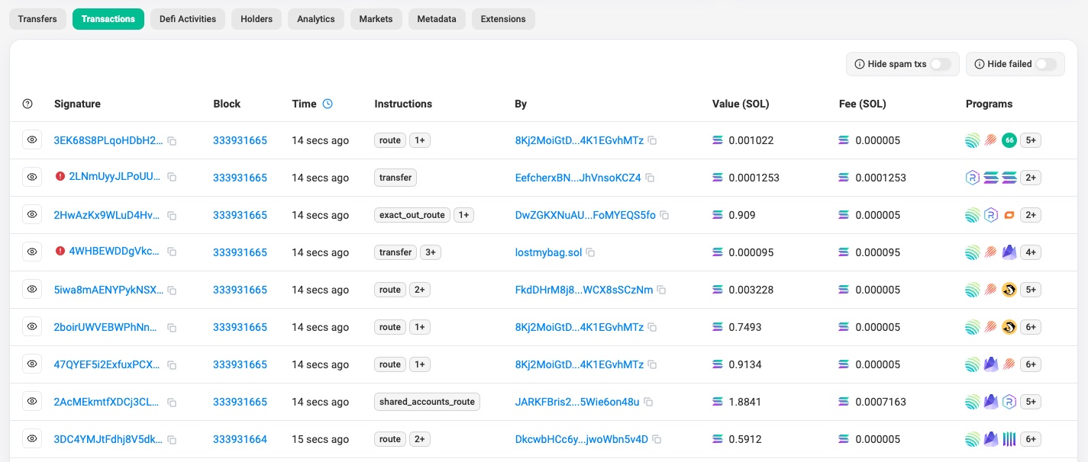The height and width of the screenshot is (462, 1088).
Task: Copy signature 5iwa8mAENYPykNSX with the copy icon
Action: coord(172,290)
